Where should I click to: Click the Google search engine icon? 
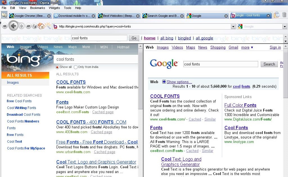click(240, 27)
